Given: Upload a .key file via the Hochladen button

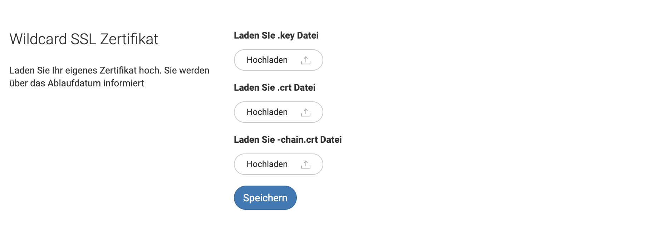Looking at the screenshot, I should (x=279, y=60).
